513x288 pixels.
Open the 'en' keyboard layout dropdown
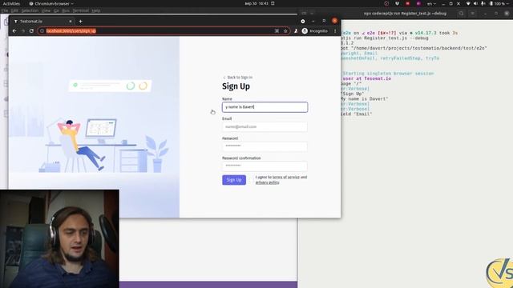(x=431, y=3)
